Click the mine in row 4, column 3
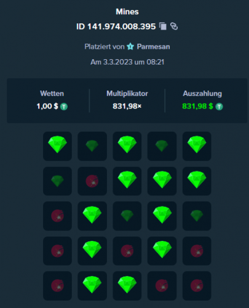Viewport: 249px width, 308px height. click(x=127, y=251)
